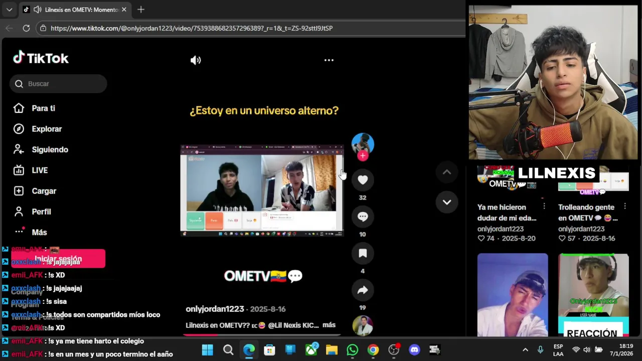
Task: Close the Lilnexis en OMETV tab
Action: pos(124,10)
